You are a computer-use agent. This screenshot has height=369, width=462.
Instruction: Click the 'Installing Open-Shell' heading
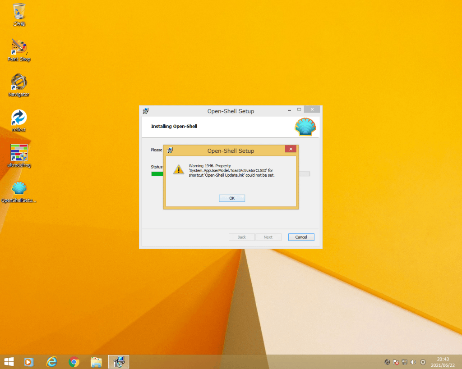coord(174,126)
